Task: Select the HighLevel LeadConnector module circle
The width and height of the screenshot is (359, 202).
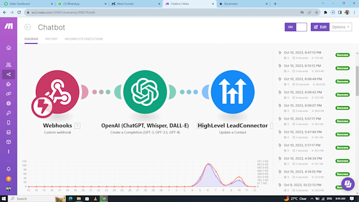Action: [233, 92]
